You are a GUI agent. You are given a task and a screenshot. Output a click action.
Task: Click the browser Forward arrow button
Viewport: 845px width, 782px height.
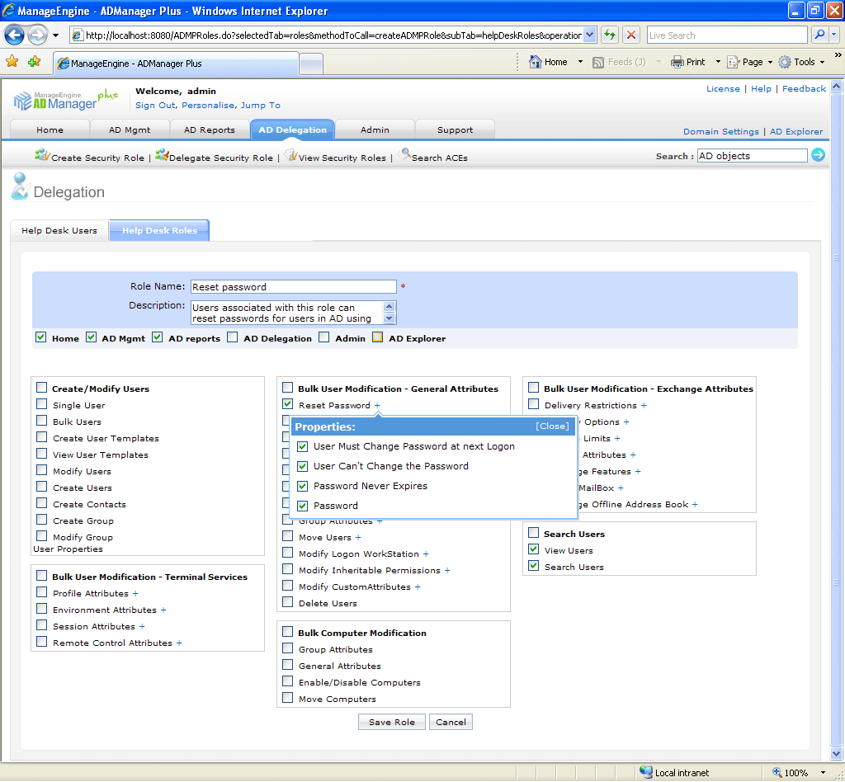point(37,35)
